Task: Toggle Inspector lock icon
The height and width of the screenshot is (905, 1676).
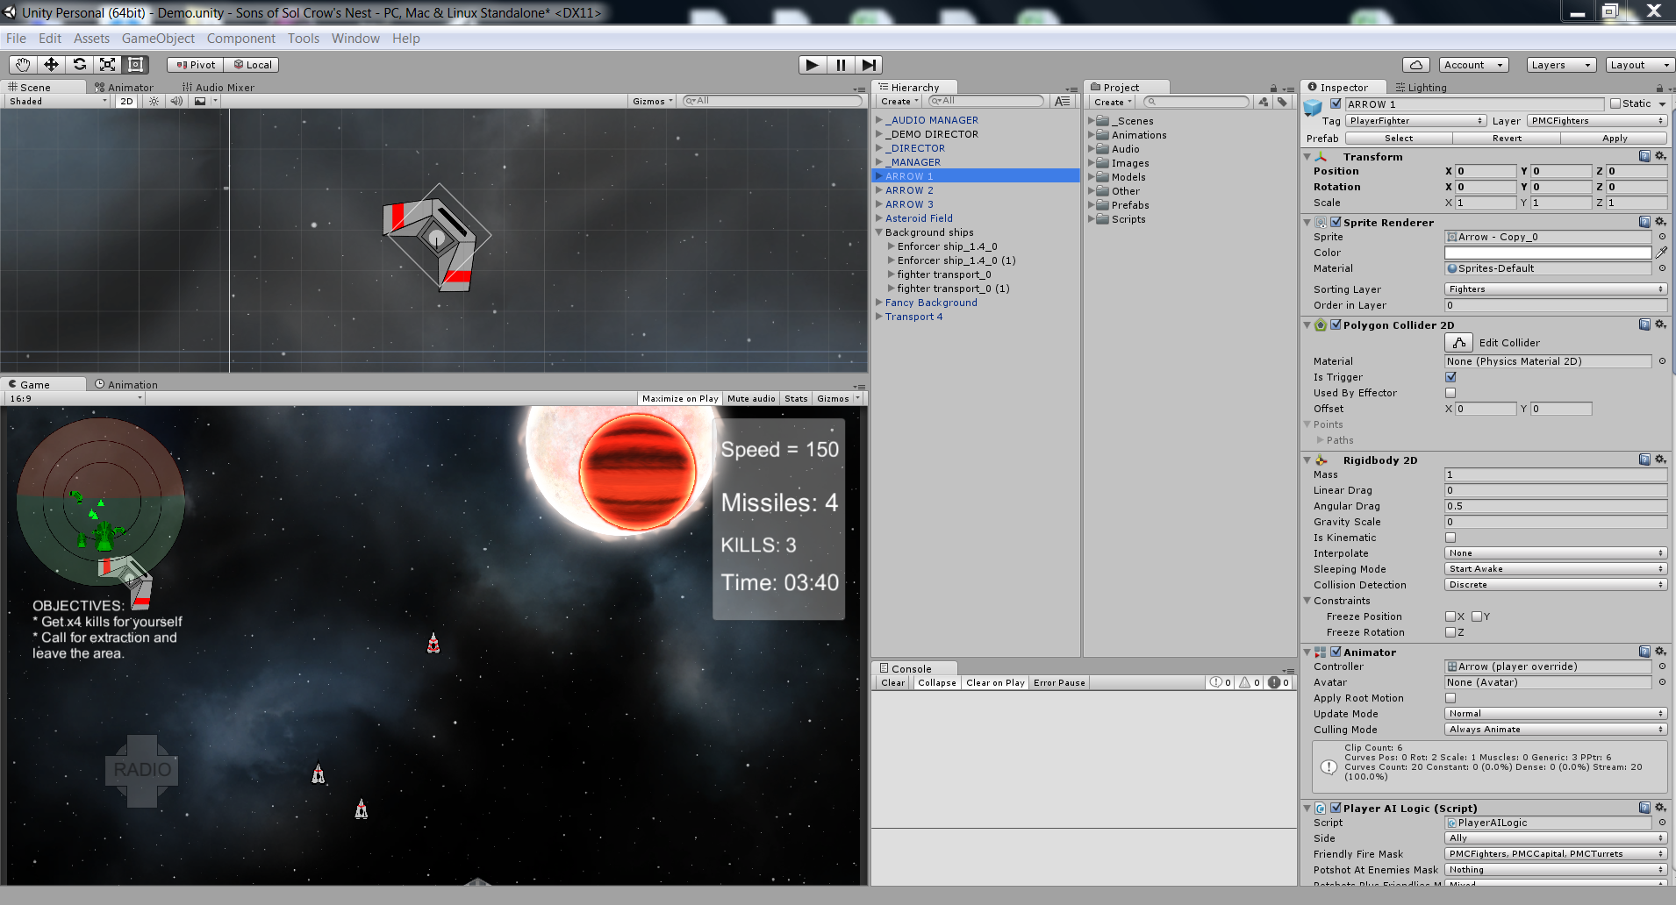Action: [1659, 88]
